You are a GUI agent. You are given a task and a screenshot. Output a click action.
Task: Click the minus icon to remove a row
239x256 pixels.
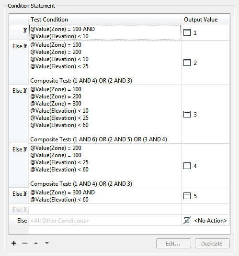tap(25, 243)
